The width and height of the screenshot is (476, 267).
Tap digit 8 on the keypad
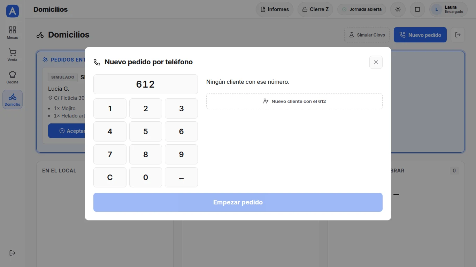tap(146, 154)
